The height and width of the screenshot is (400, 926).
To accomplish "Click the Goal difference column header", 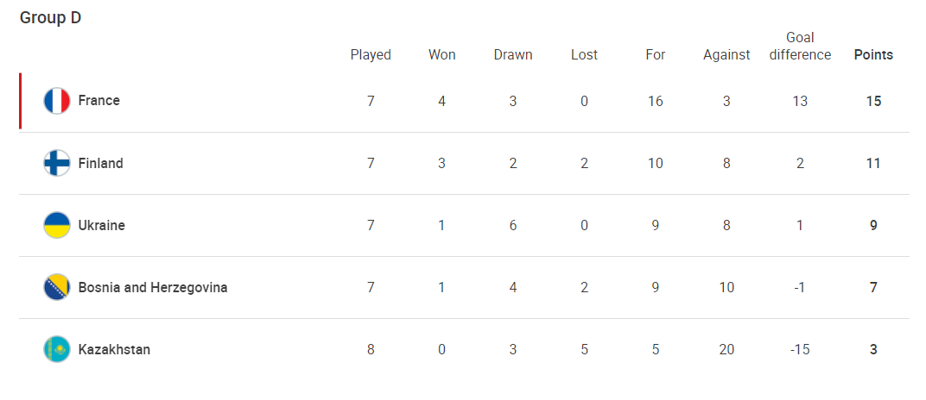I will click(800, 47).
